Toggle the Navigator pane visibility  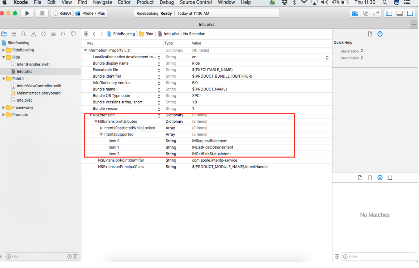tap(389, 13)
